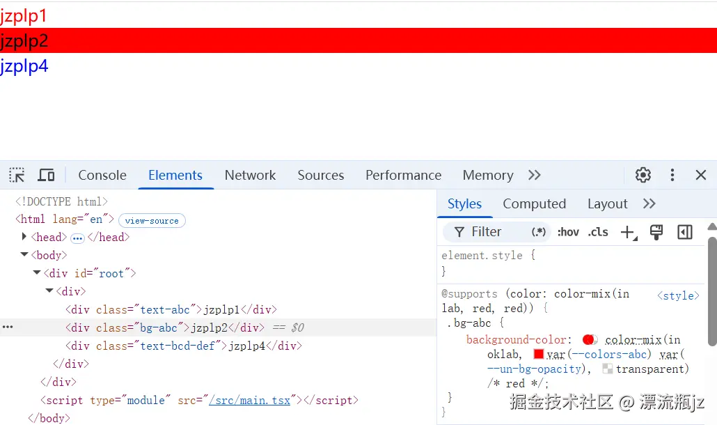
Task: Open the Network tab
Action: [250, 175]
